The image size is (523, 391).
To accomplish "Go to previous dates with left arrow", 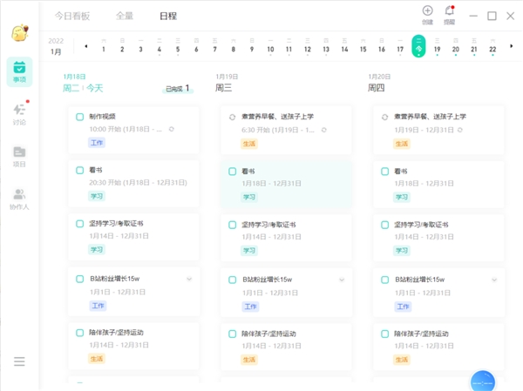I will [86, 46].
